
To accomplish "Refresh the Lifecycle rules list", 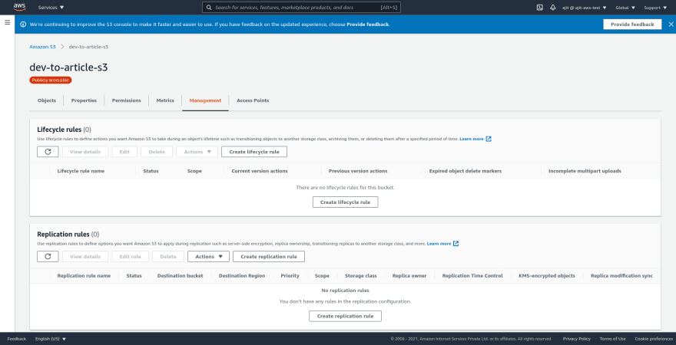I will pos(48,152).
